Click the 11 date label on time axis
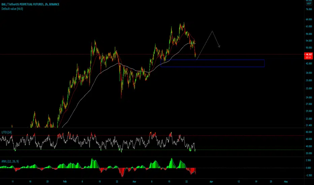 tap(12, 182)
